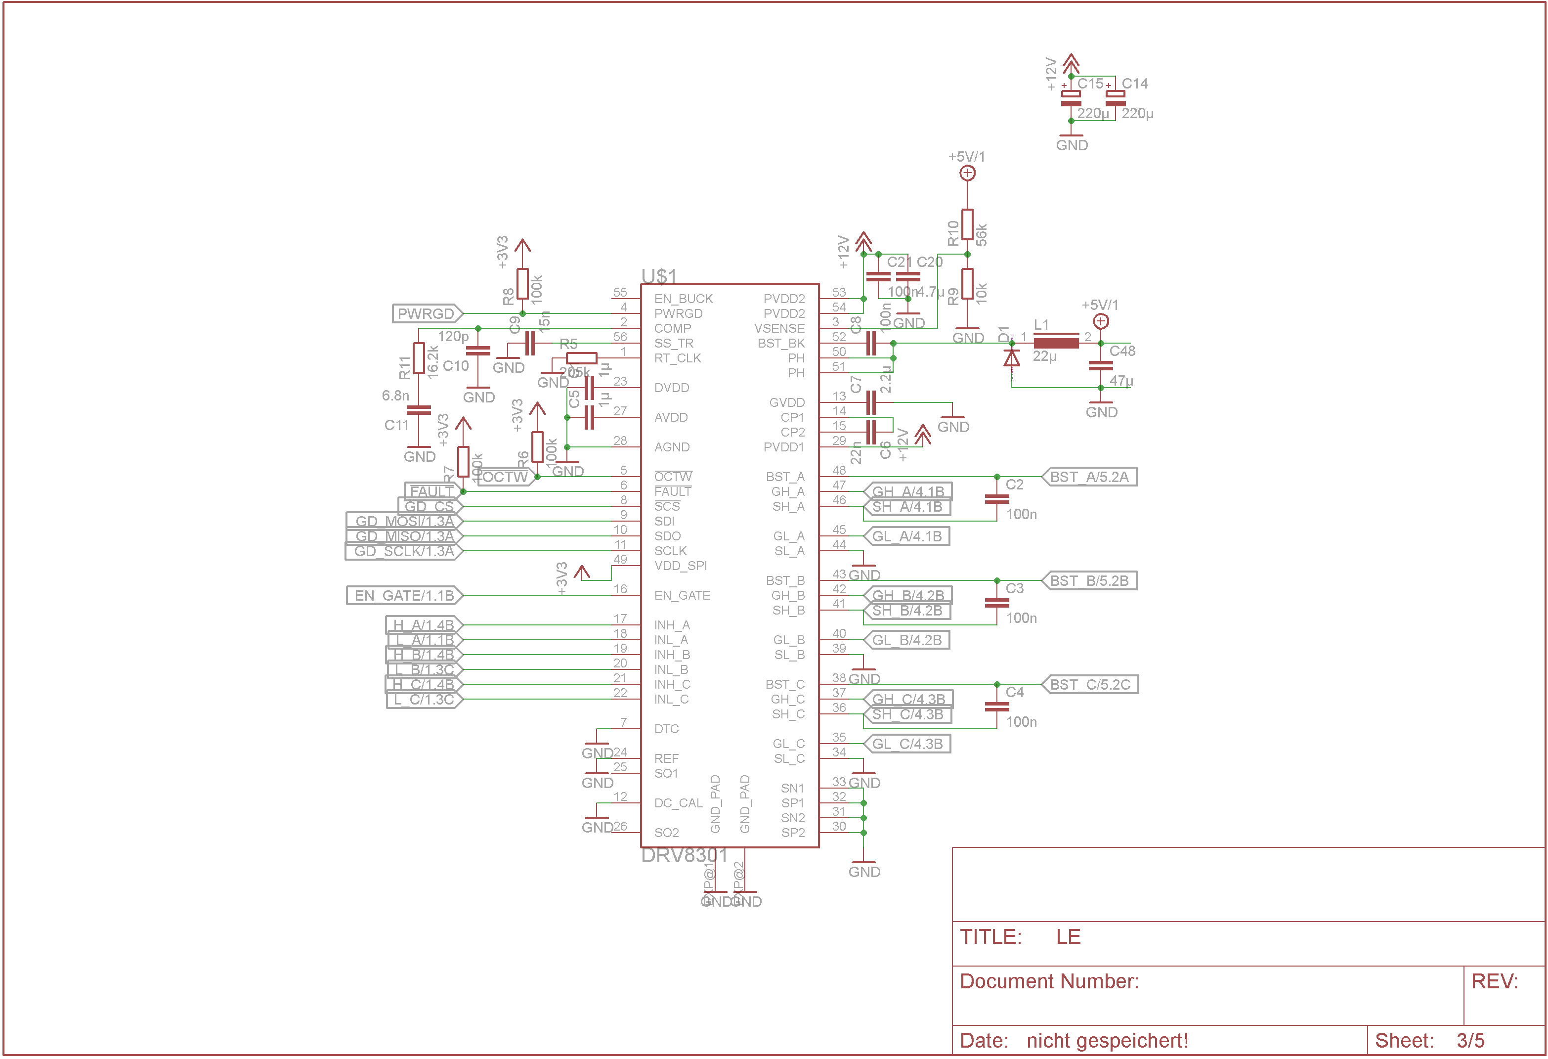Select the capacitor C48 symbol

pos(1101,366)
